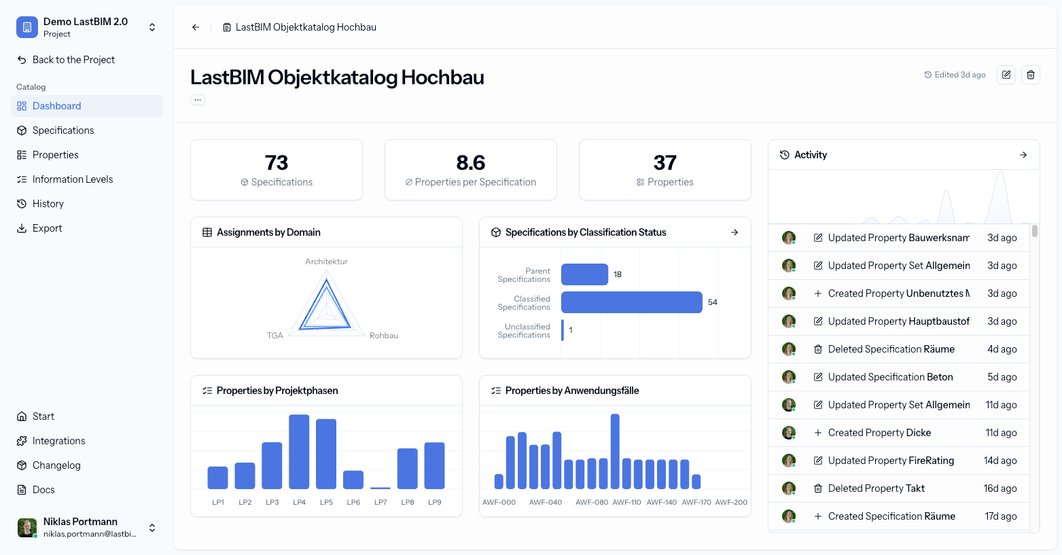Open Specifications by Classification Status arrow
Viewport: 1062px width, 555px height.
734,232
